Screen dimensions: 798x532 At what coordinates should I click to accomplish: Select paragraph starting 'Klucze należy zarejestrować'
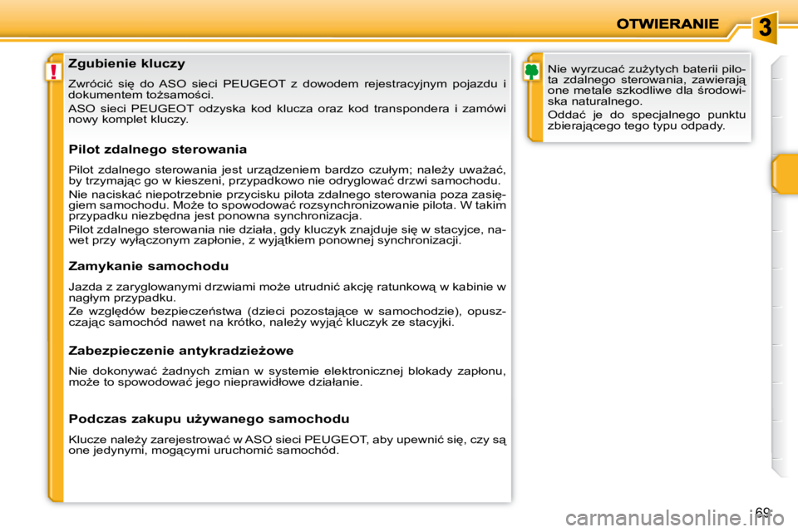287,445
